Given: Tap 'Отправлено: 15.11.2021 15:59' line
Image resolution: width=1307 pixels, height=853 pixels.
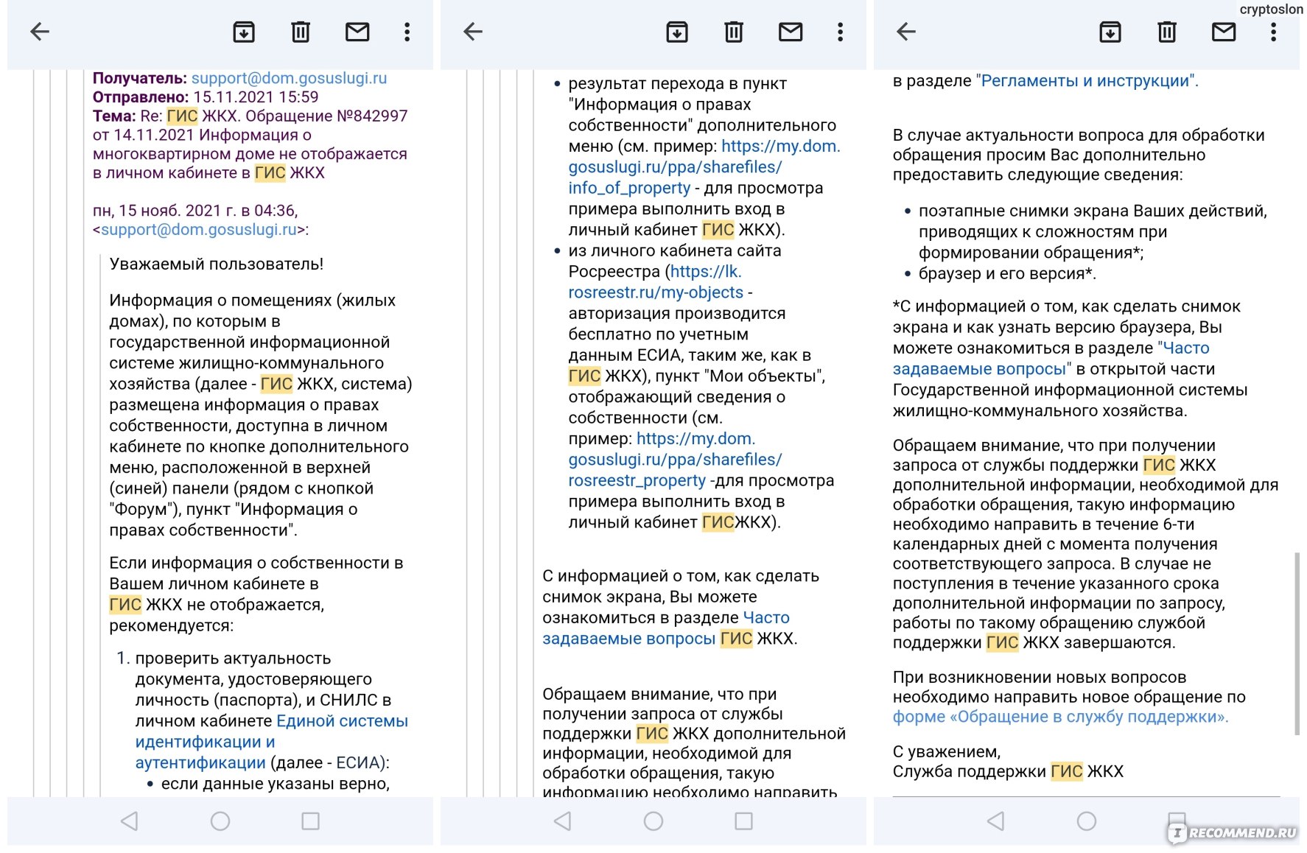Looking at the screenshot, I should coord(206,97).
